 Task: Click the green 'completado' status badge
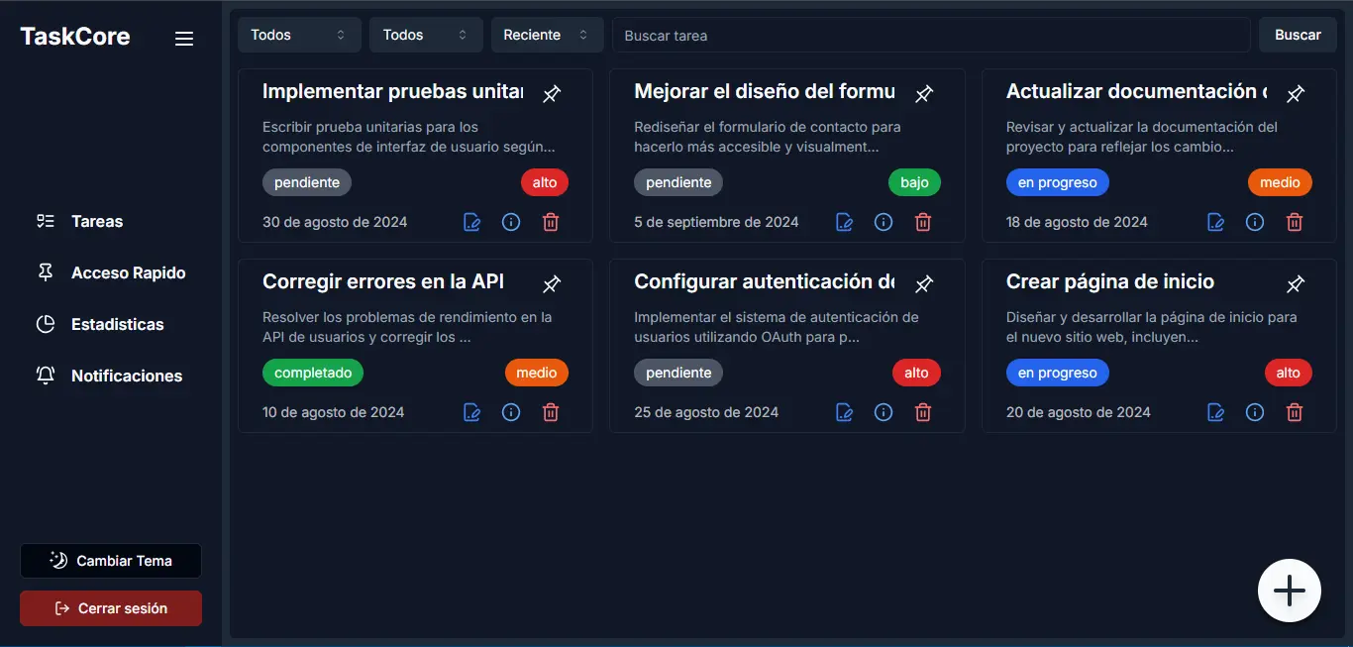click(312, 372)
